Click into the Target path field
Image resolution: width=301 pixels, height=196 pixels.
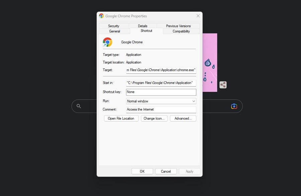[161, 70]
